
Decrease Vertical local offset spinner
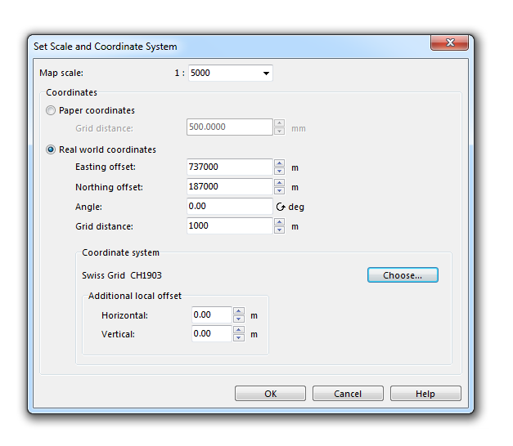(x=239, y=338)
